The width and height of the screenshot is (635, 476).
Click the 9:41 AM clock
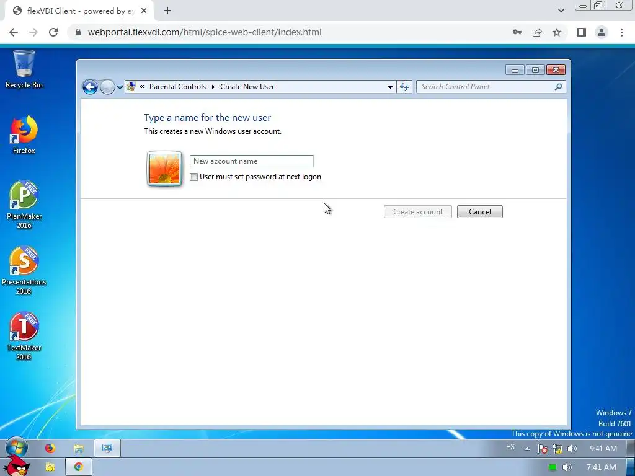coord(603,449)
